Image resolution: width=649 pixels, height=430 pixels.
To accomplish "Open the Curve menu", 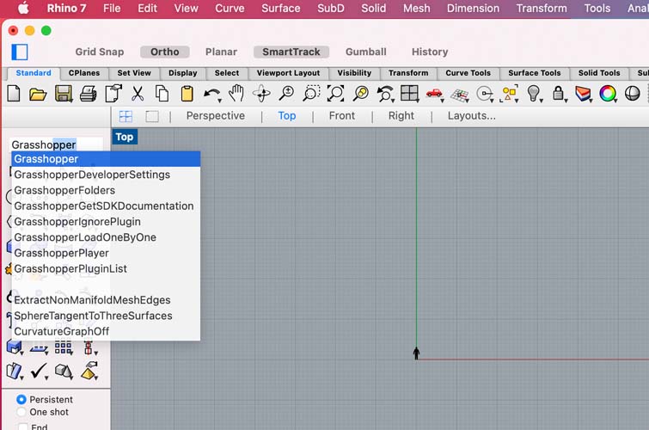I will 230,9.
